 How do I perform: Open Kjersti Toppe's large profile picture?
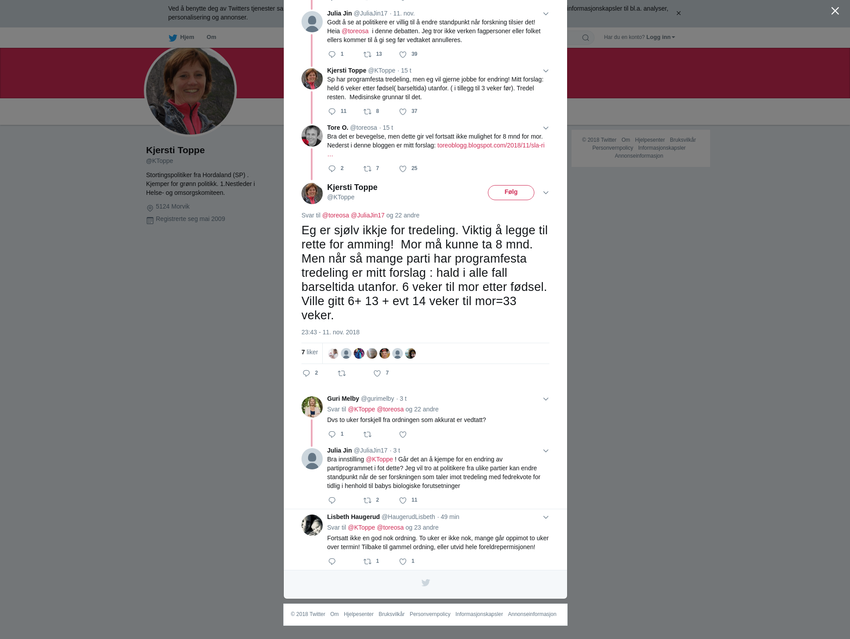point(190,90)
